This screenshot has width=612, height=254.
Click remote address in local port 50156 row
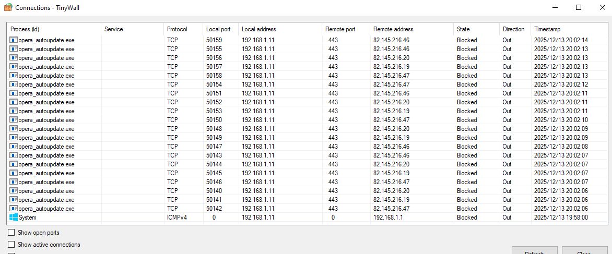[392, 58]
